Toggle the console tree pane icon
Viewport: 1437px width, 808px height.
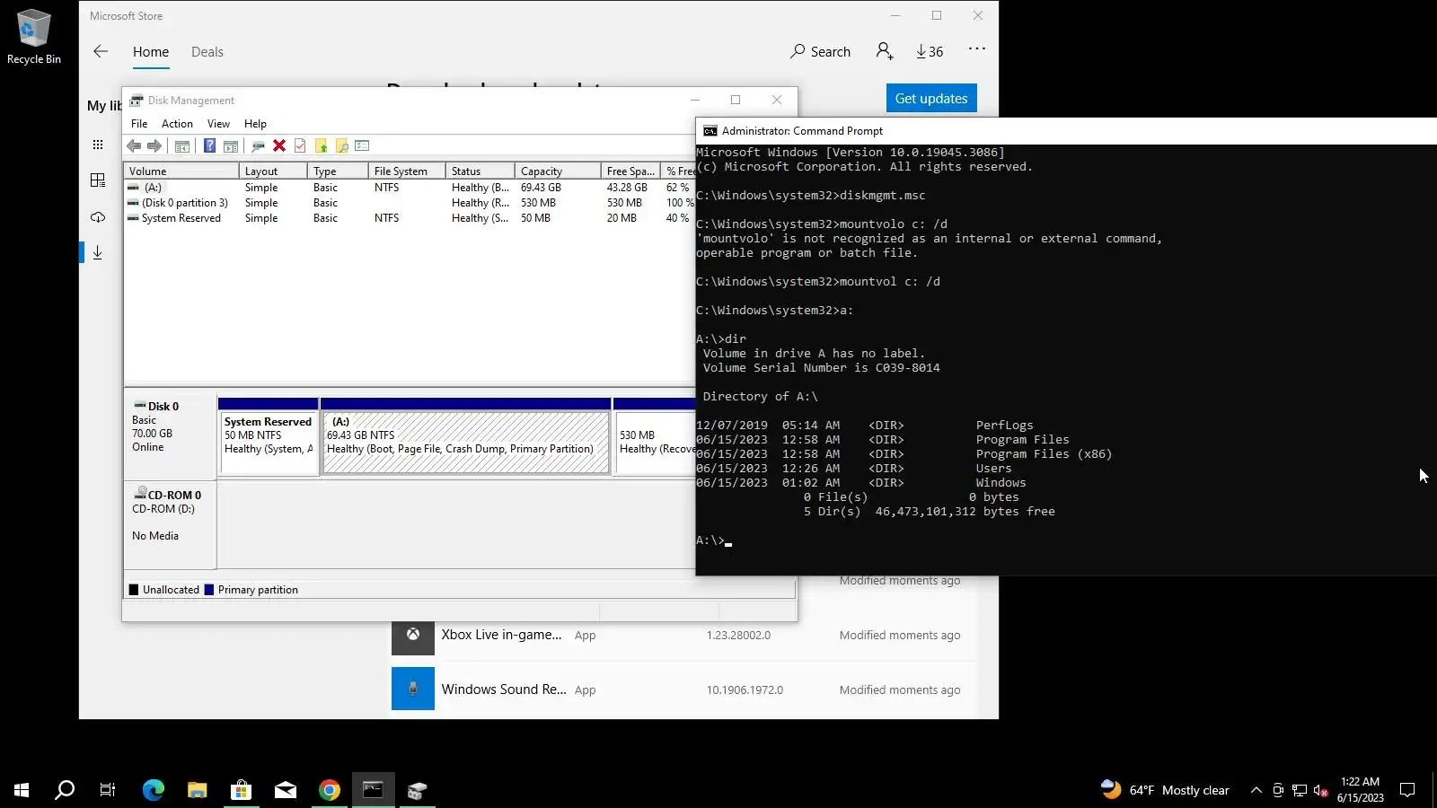tap(182, 145)
